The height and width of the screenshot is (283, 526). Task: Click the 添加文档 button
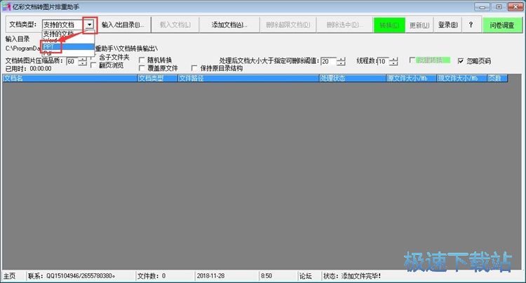(229, 25)
